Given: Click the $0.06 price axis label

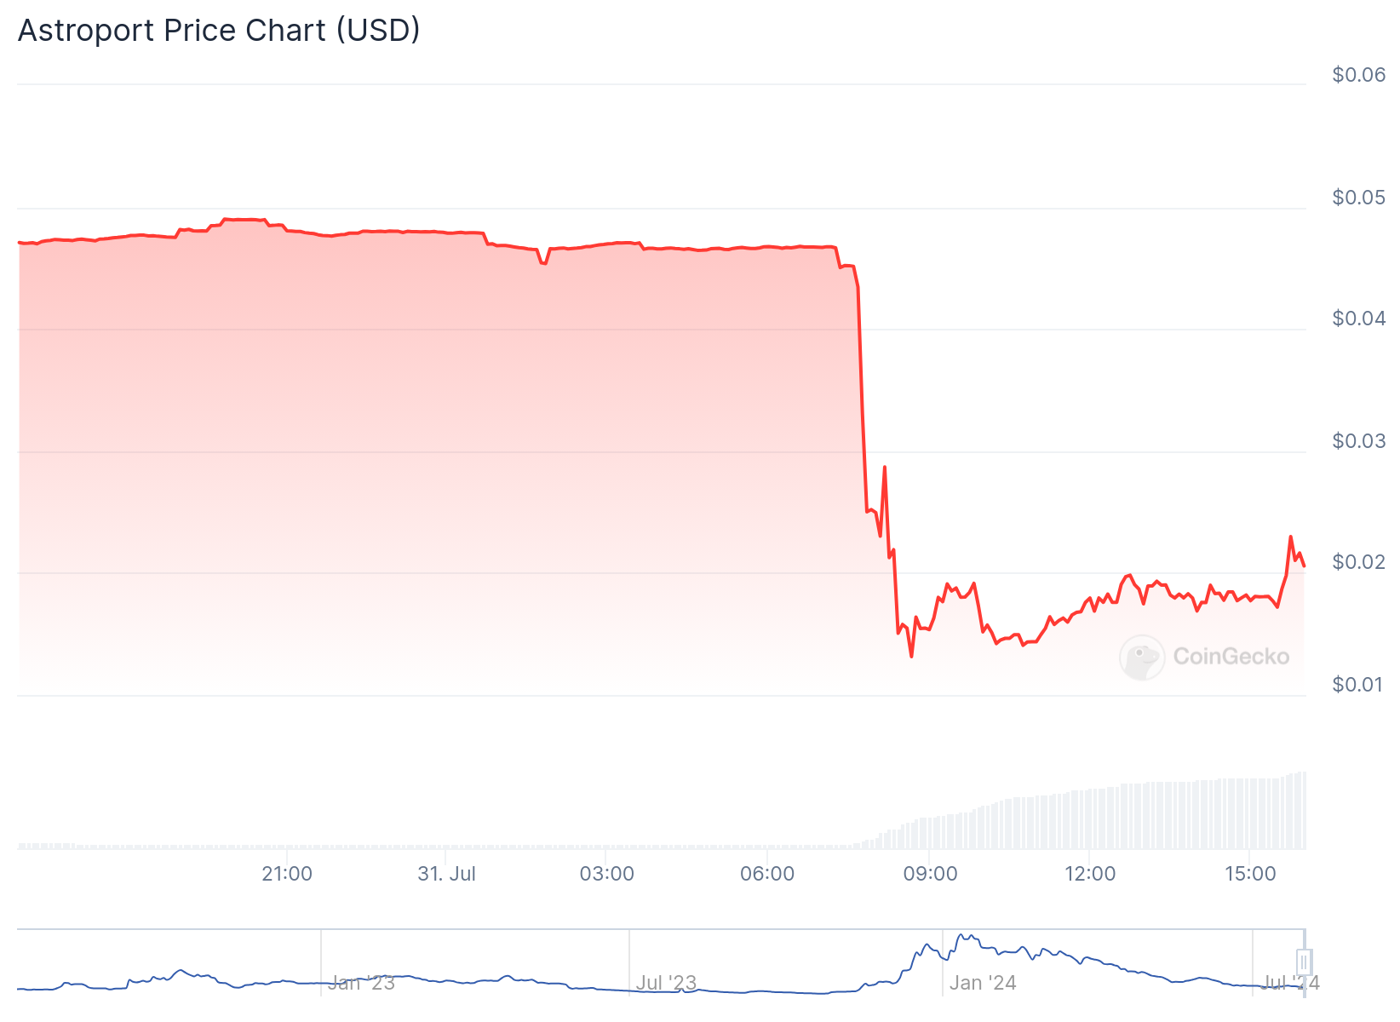Looking at the screenshot, I should click(x=1359, y=75).
